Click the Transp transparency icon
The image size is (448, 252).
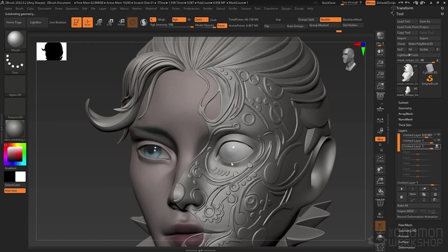click(380, 215)
